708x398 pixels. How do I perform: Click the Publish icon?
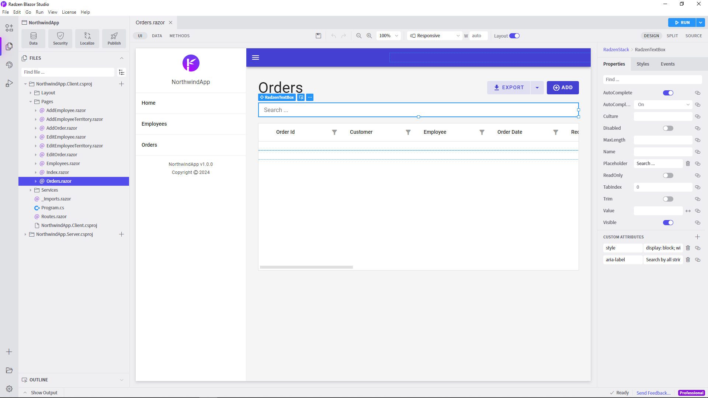[x=114, y=38]
